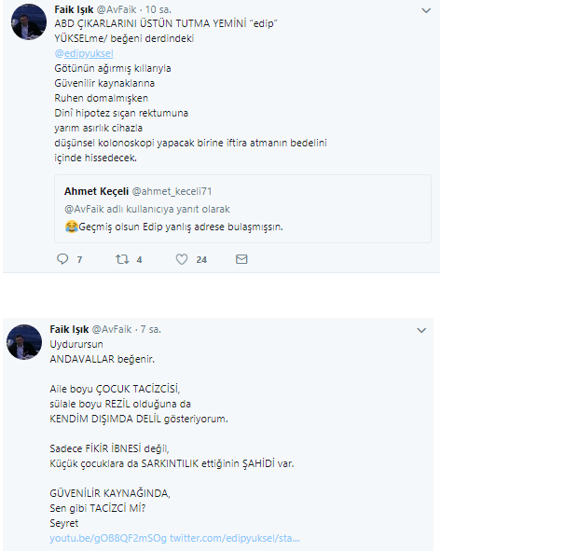
Task: Like the first tweet with 24 likes
Action: point(184,259)
